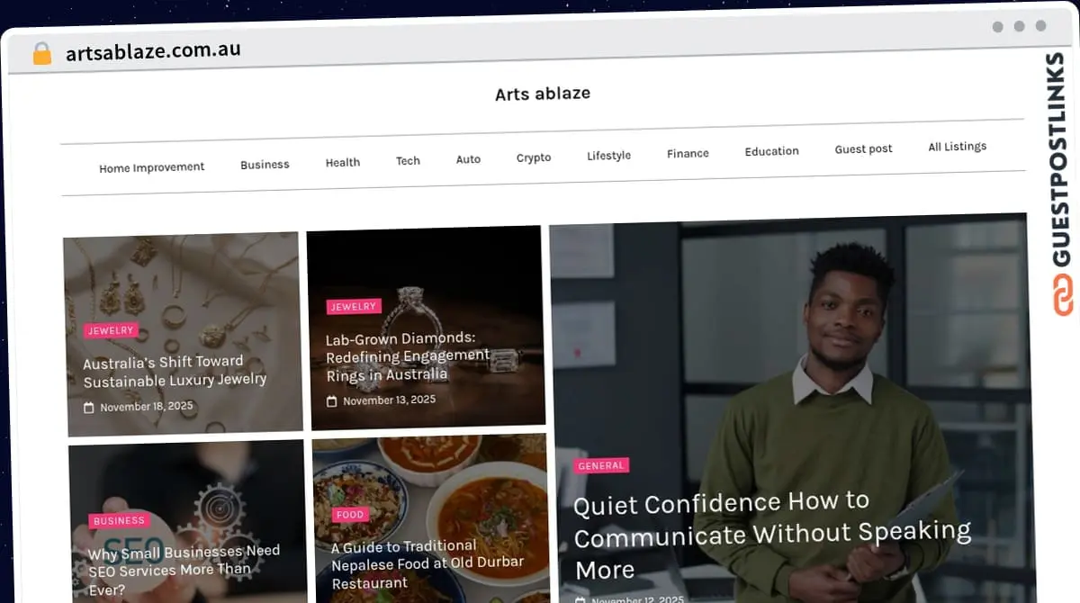
Task: Open the Lifestyle menu link
Action: coord(608,156)
